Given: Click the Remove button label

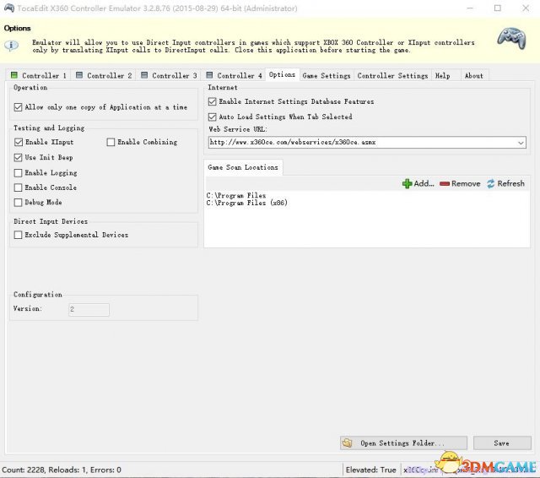Looking at the screenshot, I should (x=466, y=184).
